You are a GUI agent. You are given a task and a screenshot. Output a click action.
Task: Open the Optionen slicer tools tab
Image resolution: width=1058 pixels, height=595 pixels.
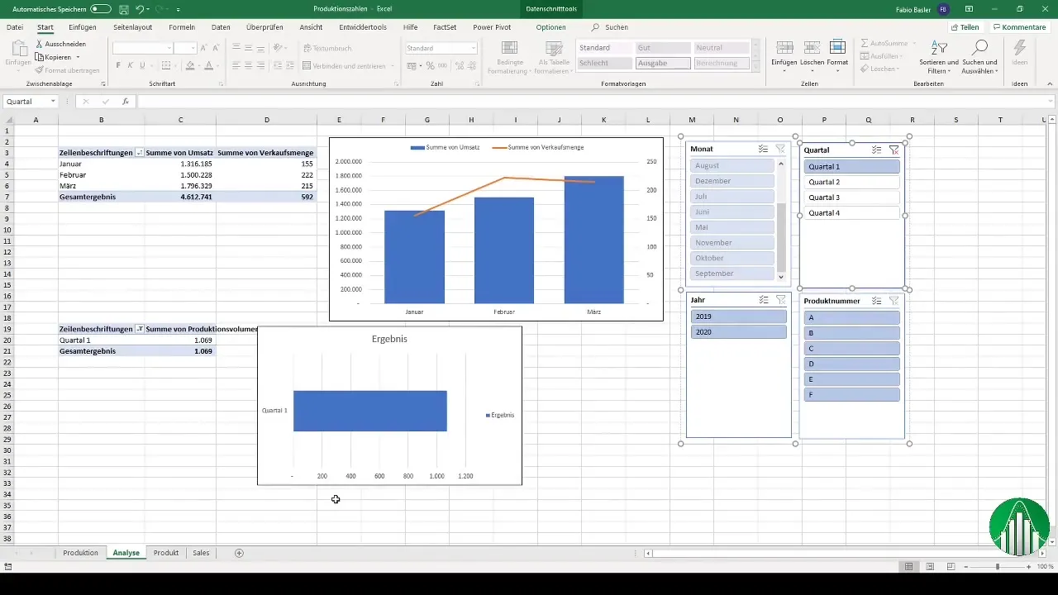tap(550, 27)
